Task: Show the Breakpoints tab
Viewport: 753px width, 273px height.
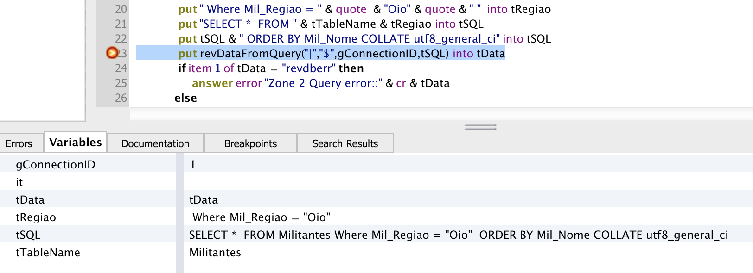Action: (x=250, y=143)
